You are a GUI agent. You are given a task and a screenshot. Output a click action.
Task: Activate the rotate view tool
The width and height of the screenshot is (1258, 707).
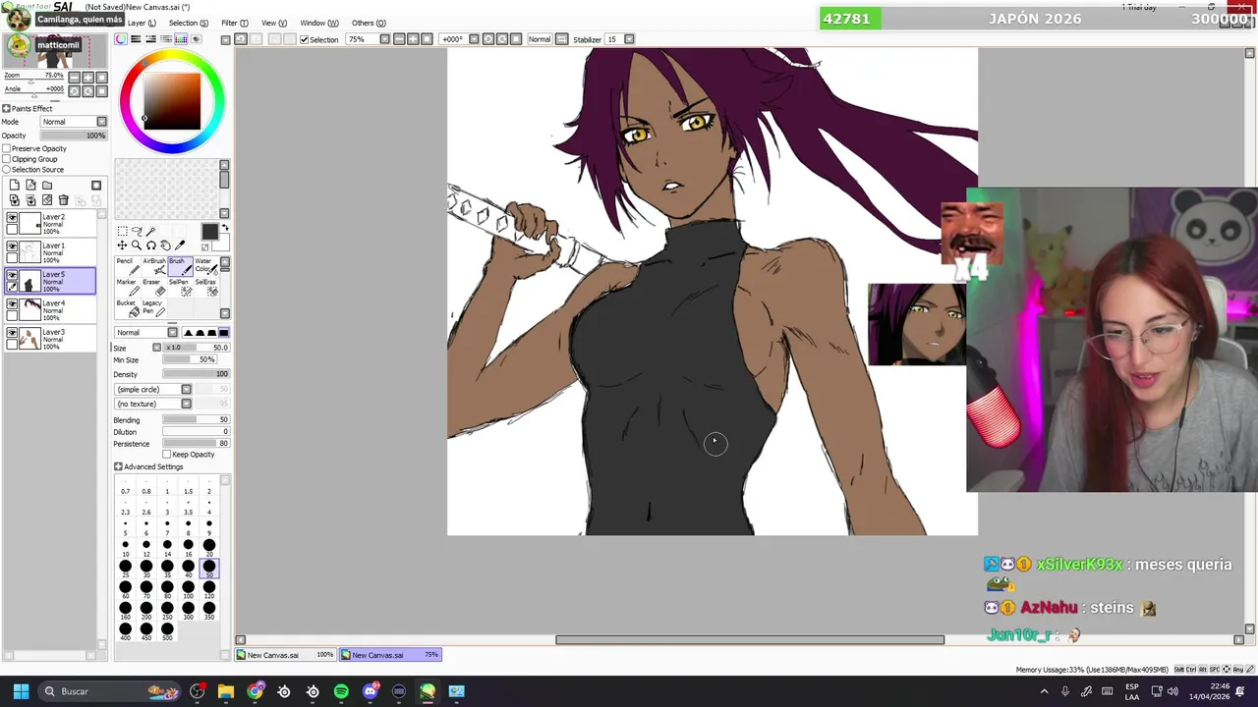click(x=150, y=245)
